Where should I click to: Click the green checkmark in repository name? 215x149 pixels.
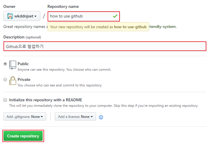click(115, 16)
